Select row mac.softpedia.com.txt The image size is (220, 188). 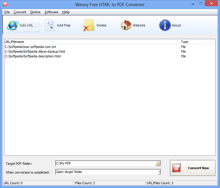pos(110,47)
